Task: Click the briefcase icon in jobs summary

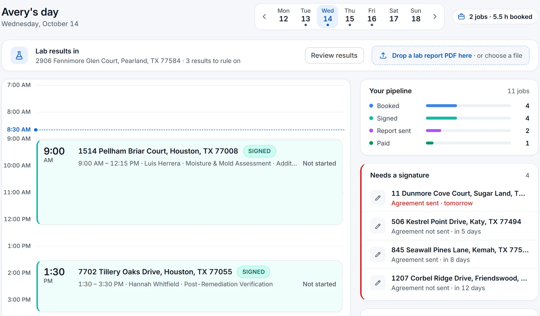Action: tap(461, 17)
